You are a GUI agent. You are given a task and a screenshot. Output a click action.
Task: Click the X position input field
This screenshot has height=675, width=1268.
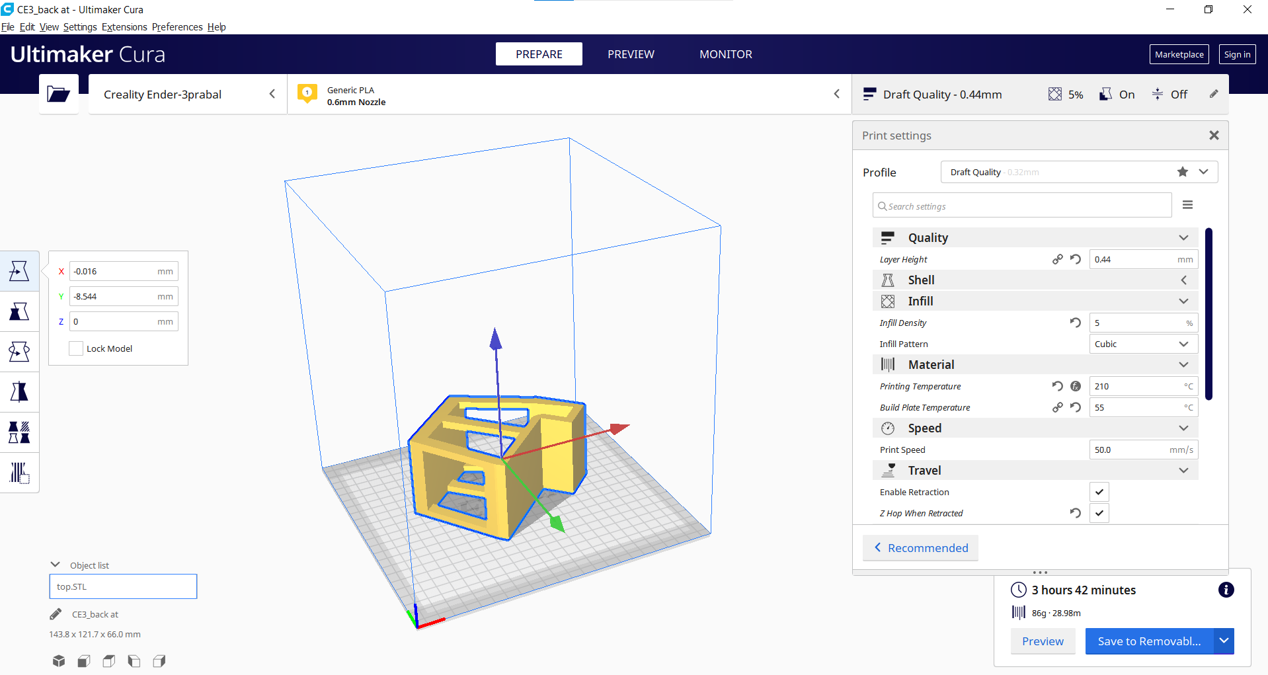pyautogui.click(x=124, y=271)
